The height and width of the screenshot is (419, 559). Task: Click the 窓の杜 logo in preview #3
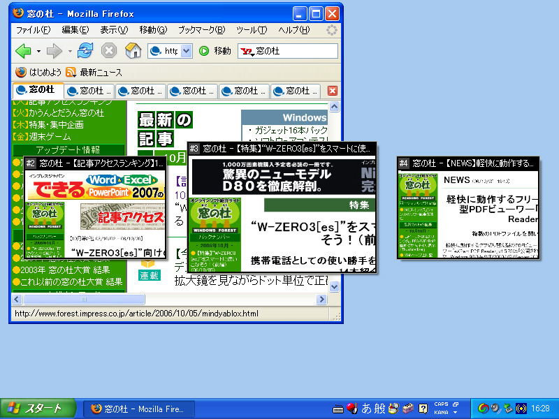pyautogui.click(x=215, y=216)
